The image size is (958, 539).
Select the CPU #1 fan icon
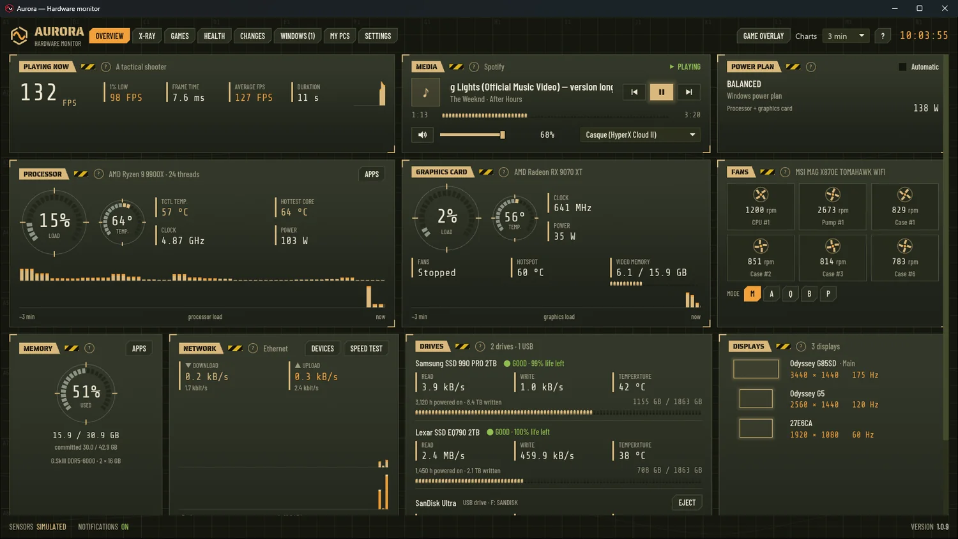click(x=761, y=195)
